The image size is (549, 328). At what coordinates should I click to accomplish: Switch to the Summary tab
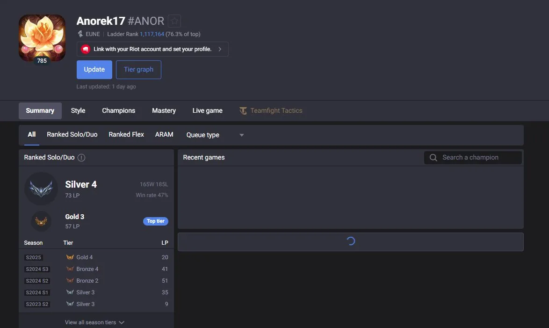(x=40, y=111)
